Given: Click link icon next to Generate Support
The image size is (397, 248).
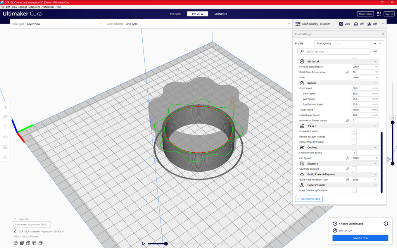Looking at the screenshot, I should 348,169.
